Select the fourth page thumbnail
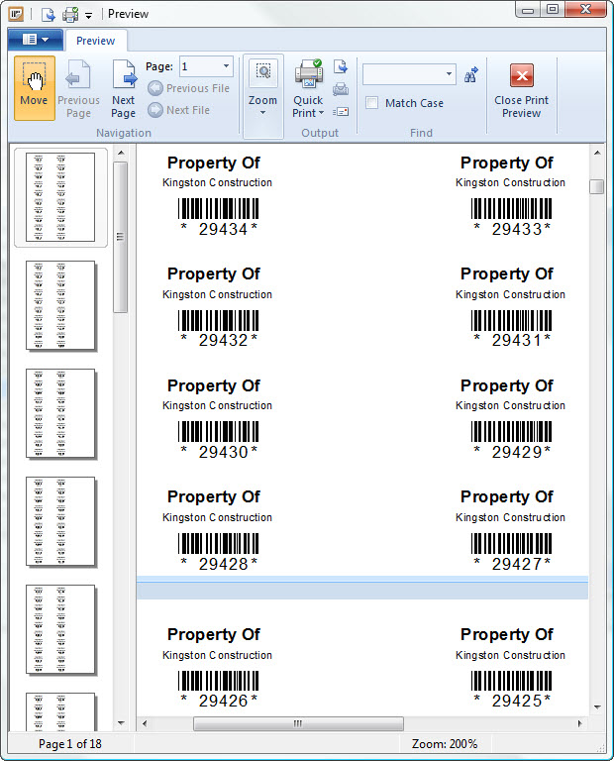This screenshot has height=761, width=614. click(x=60, y=521)
